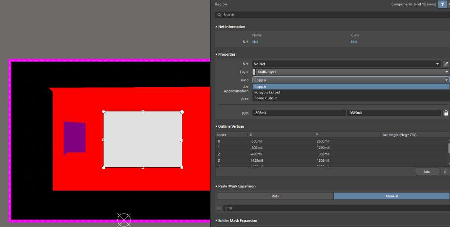450x227 pixels.
Task: Toggle the X/Y position lock icon
Action: (446, 113)
